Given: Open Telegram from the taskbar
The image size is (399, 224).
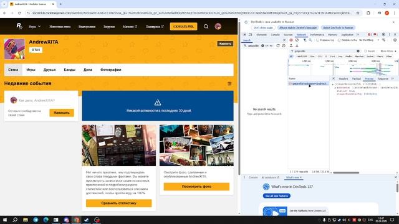Looking at the screenshot, I should click(36, 220).
